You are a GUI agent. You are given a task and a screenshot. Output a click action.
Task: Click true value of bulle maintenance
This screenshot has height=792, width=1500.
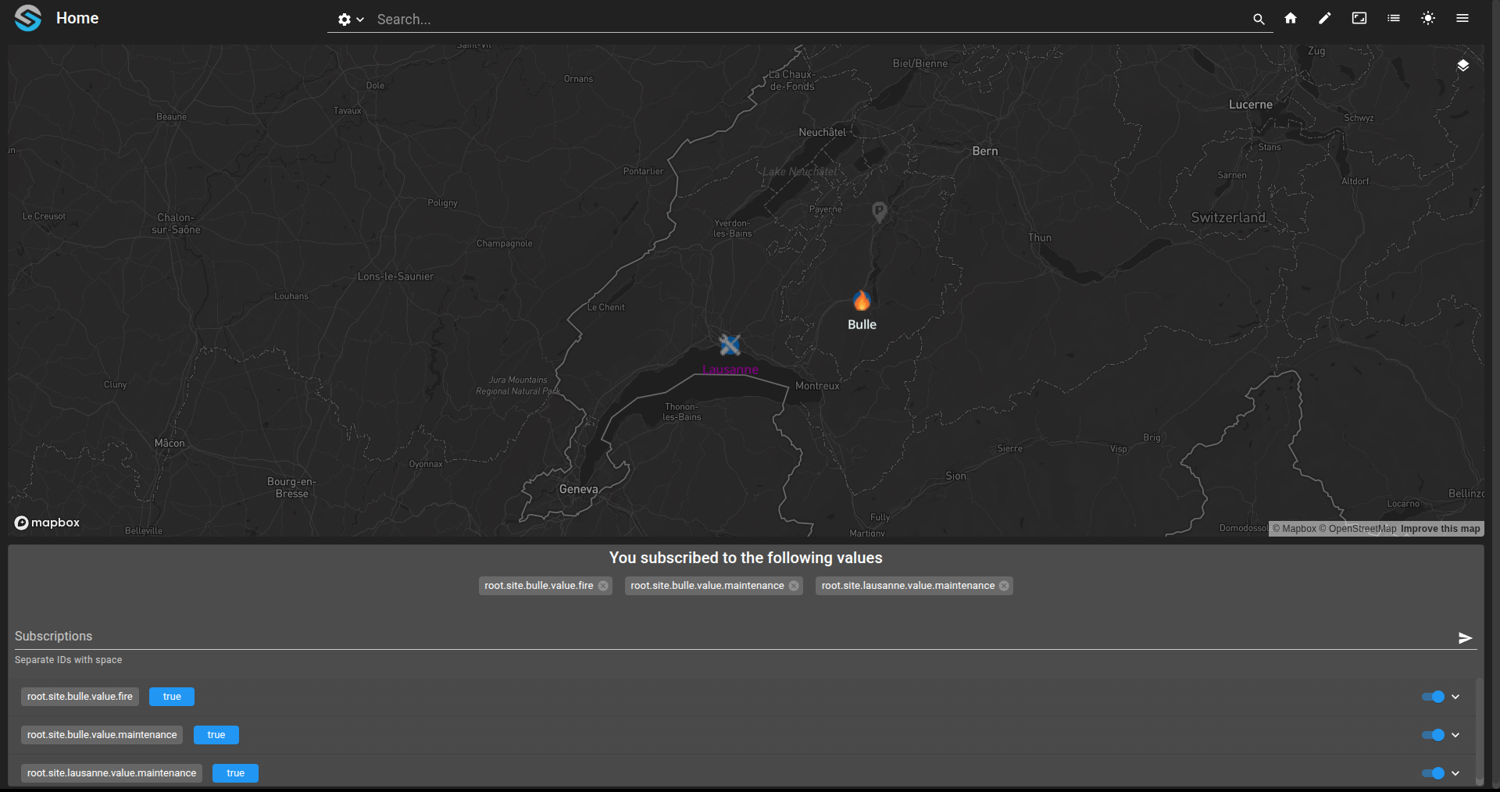point(216,735)
